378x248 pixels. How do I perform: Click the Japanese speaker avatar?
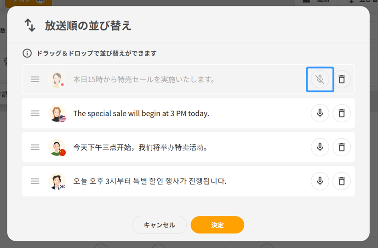pos(57,79)
